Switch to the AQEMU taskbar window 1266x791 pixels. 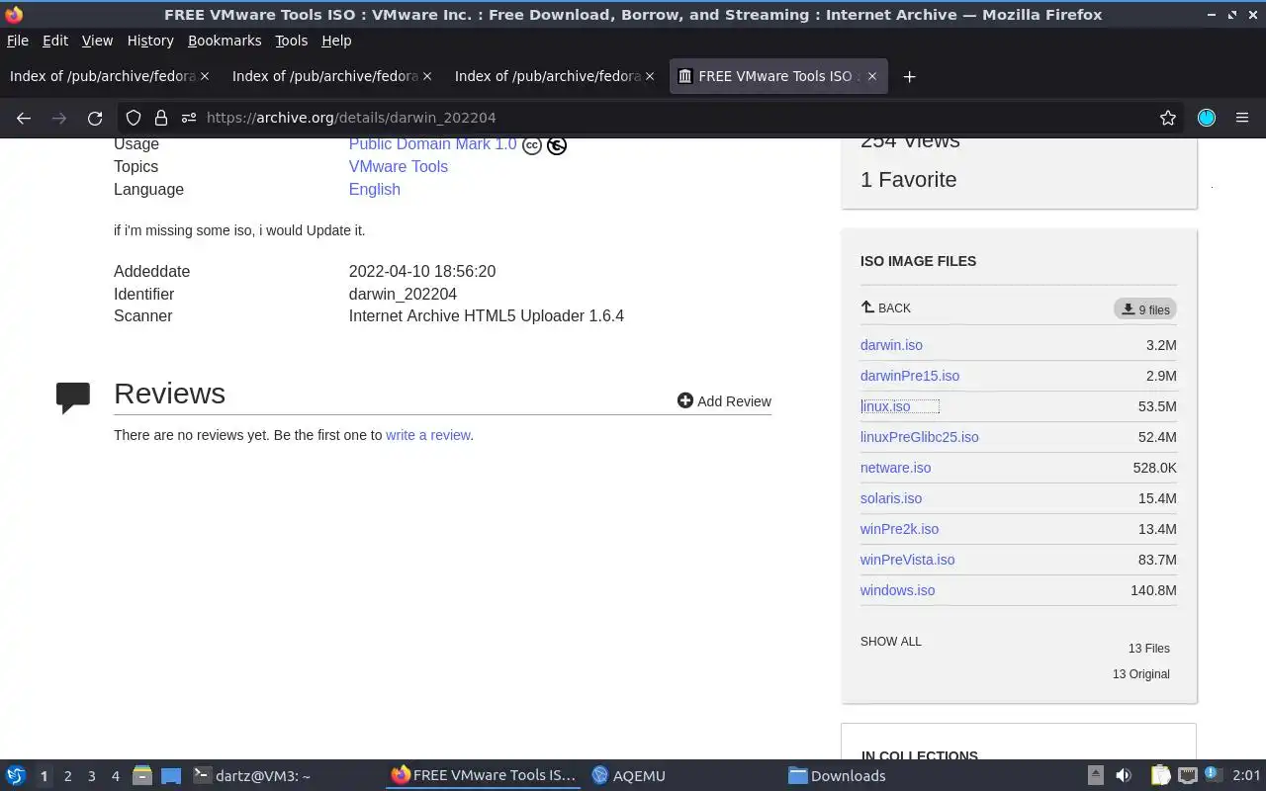pyautogui.click(x=629, y=776)
